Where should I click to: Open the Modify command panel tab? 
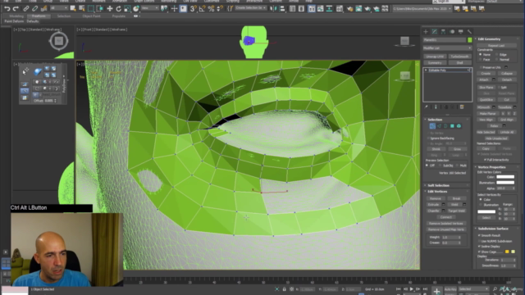tap(435, 32)
